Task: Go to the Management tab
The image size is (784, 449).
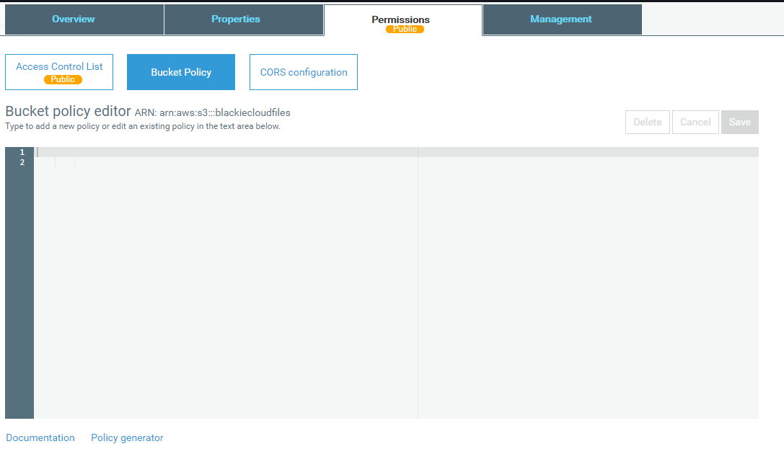Action: [561, 19]
